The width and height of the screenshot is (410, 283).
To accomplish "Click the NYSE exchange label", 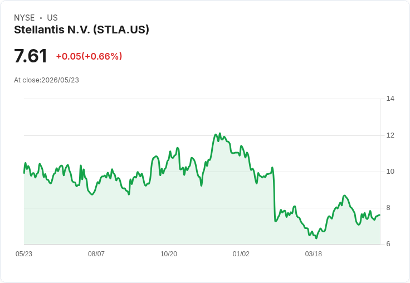I will (x=25, y=18).
